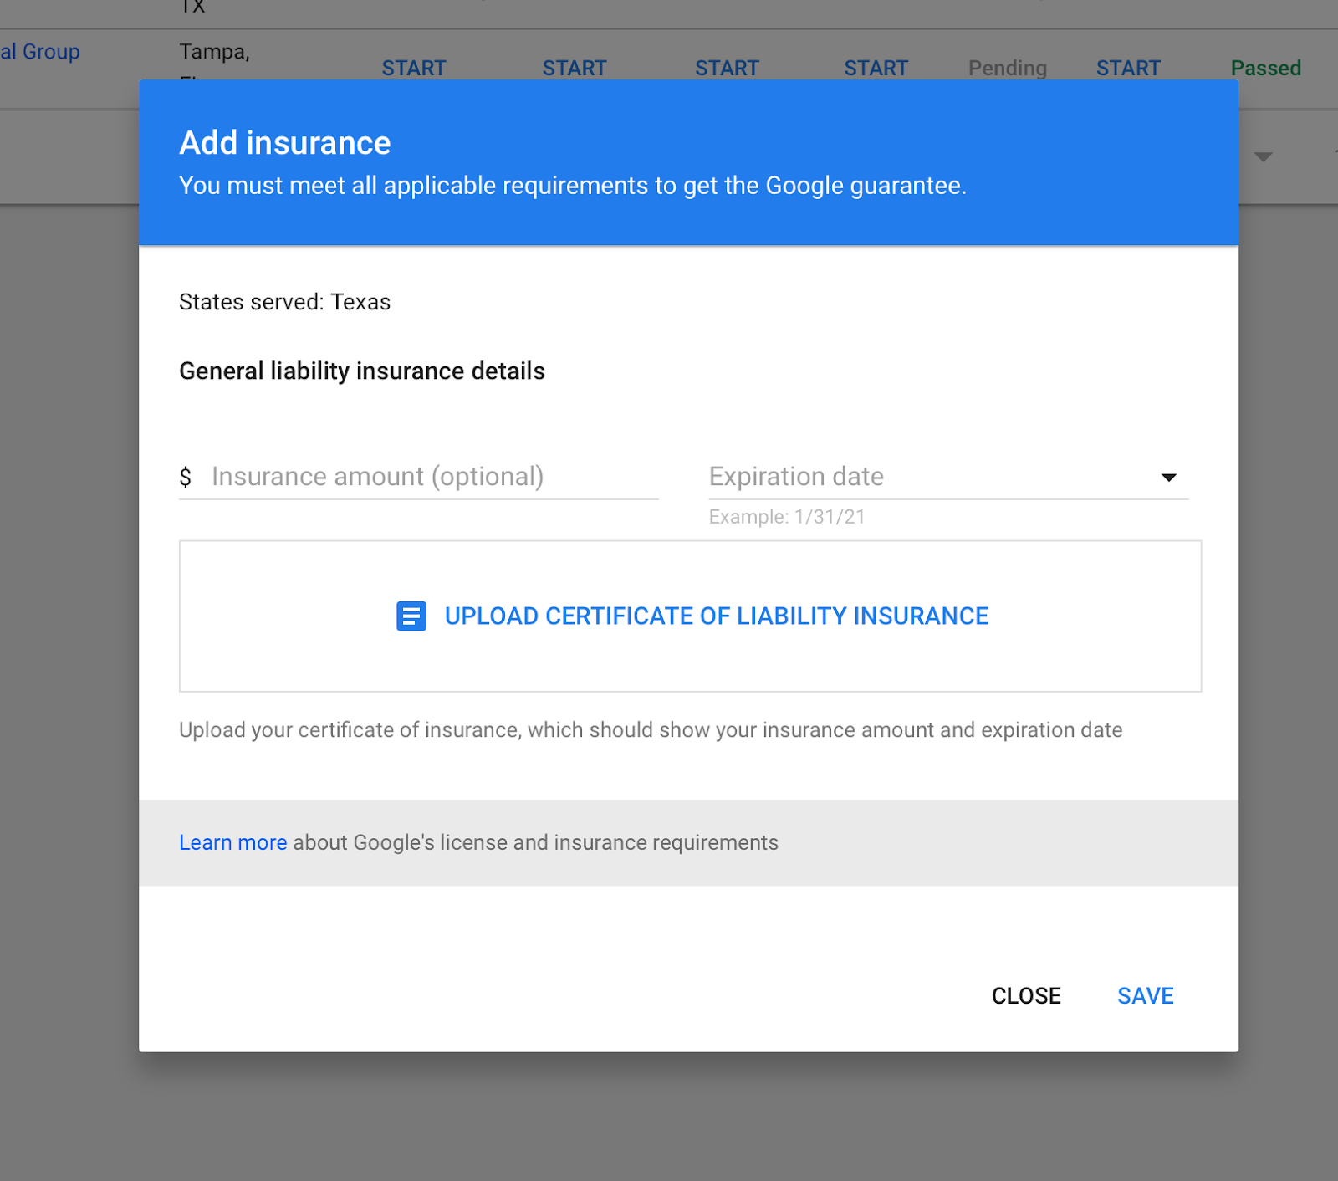This screenshot has width=1338, height=1181.
Task: Open the Expiration date field
Action: point(948,477)
